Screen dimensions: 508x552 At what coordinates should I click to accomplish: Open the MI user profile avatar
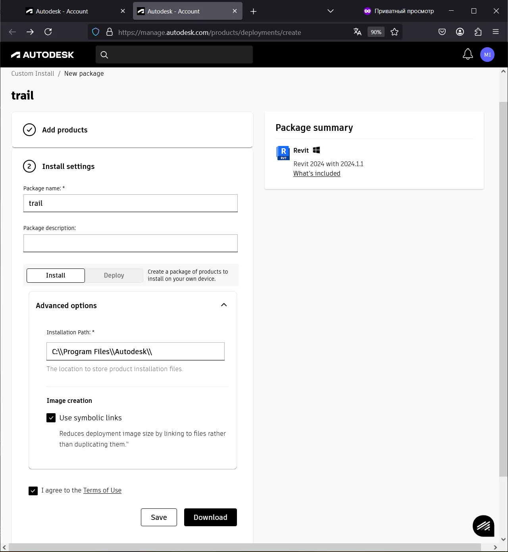pos(487,55)
